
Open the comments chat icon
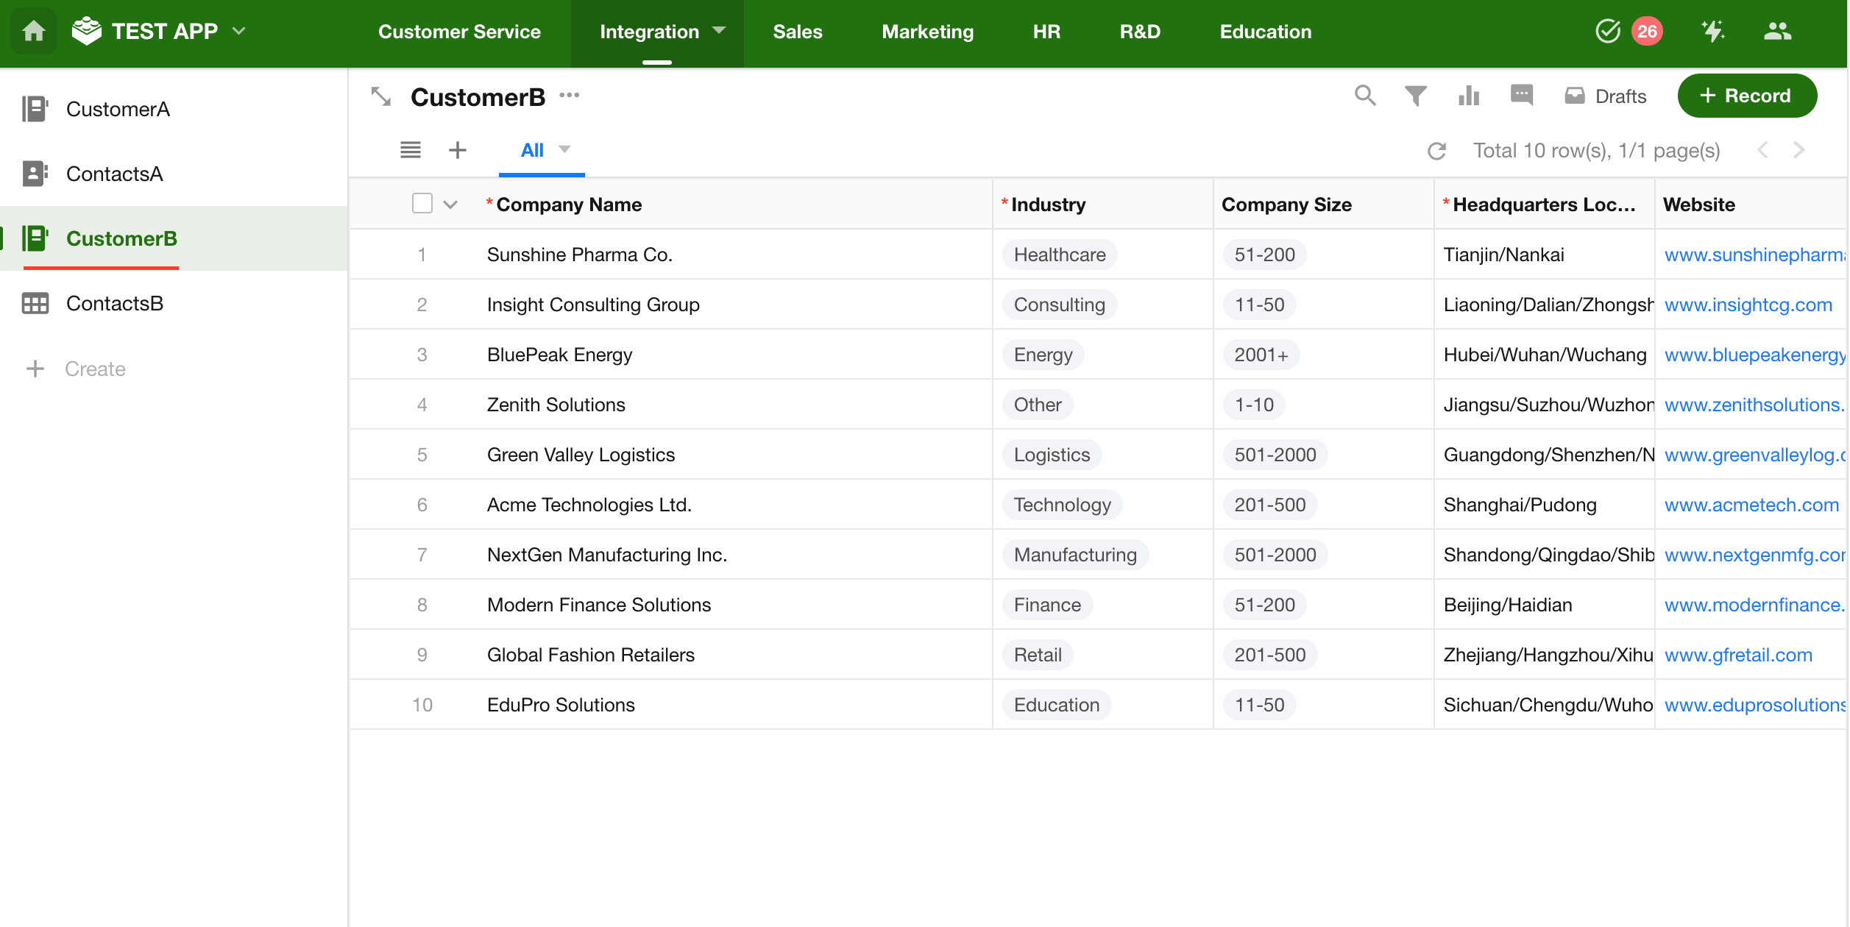1520,96
